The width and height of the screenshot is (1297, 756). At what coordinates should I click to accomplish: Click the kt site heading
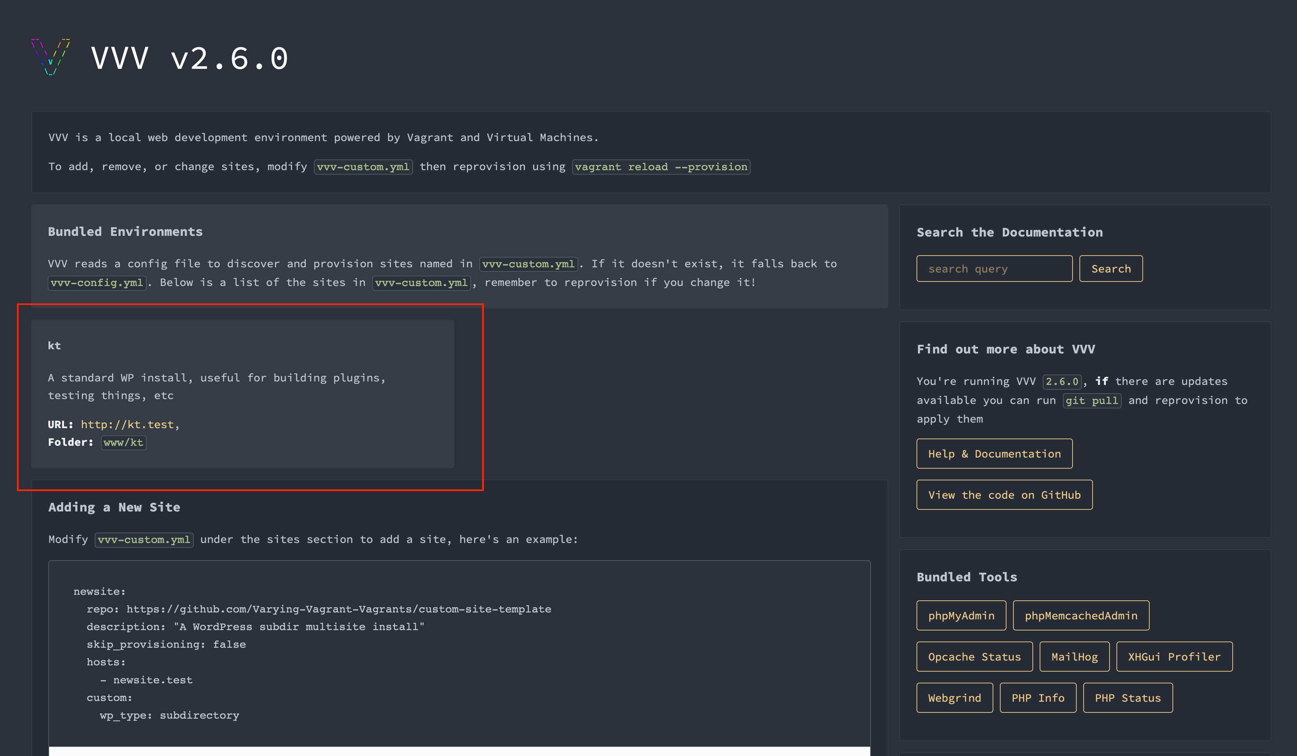click(x=54, y=346)
